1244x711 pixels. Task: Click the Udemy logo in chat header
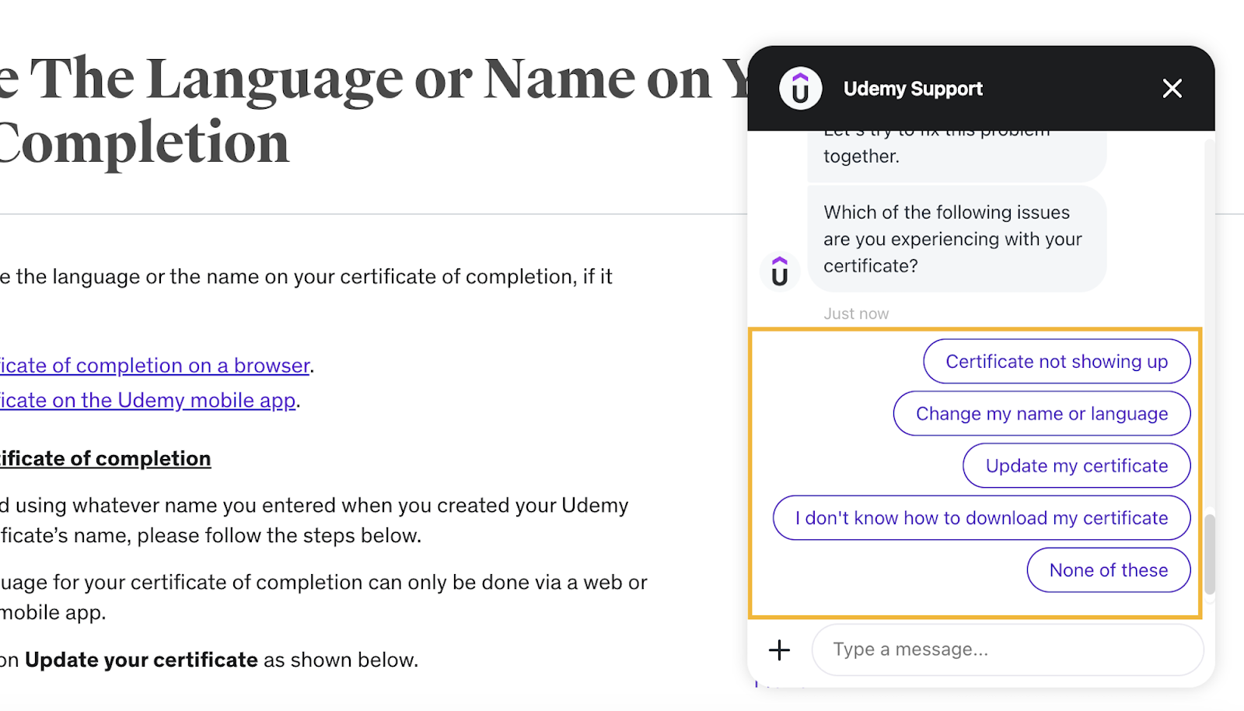(x=800, y=89)
